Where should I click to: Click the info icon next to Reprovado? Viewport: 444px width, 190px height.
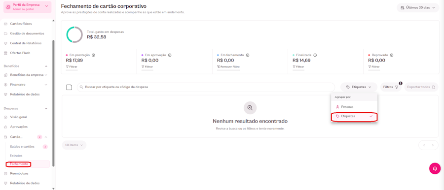[x=392, y=55]
